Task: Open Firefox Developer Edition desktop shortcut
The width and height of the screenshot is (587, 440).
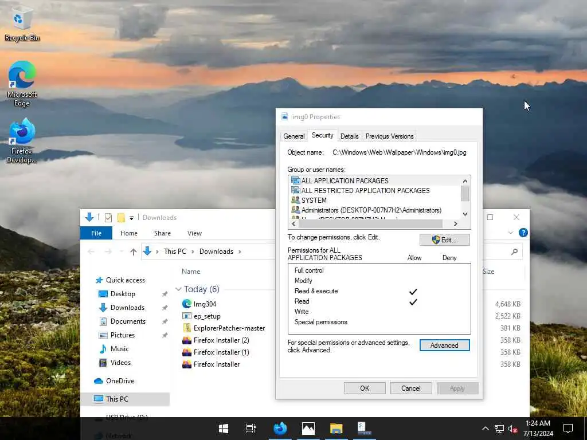Action: 22,141
